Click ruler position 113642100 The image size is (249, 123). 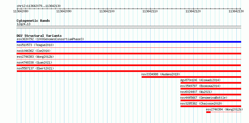coord(107,11)
